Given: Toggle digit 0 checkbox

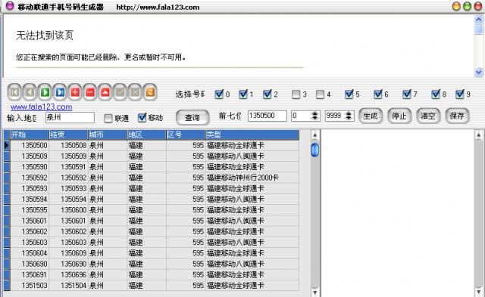Looking at the screenshot, I should click(x=219, y=94).
